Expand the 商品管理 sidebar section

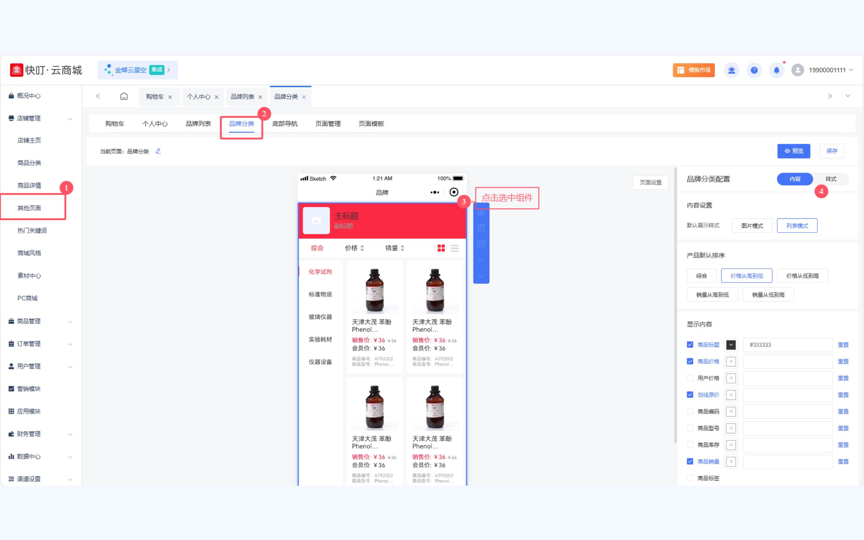[70, 322]
